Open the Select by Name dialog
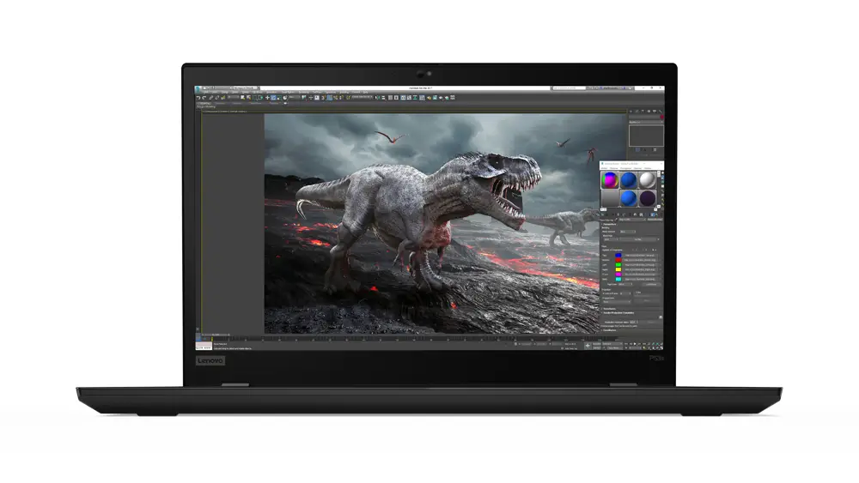 point(249,97)
